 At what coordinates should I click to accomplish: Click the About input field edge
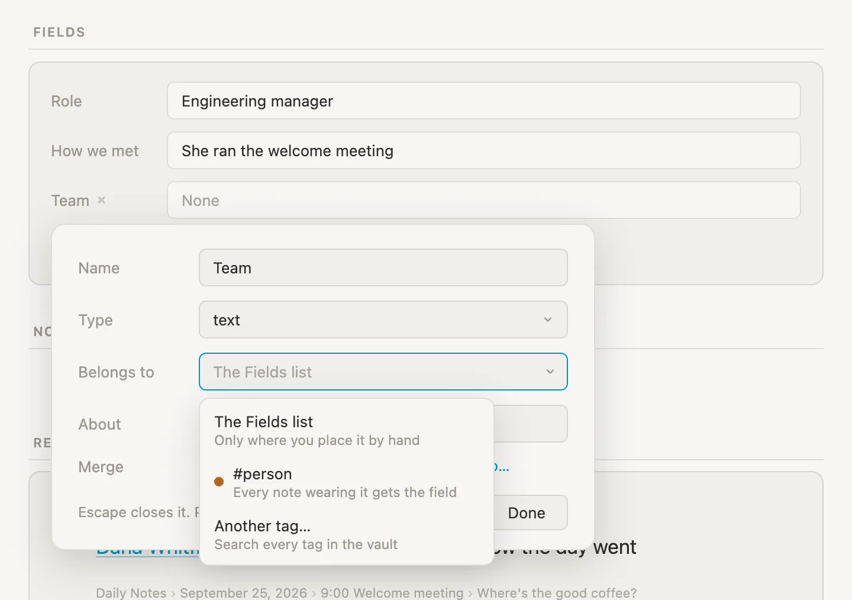point(531,424)
